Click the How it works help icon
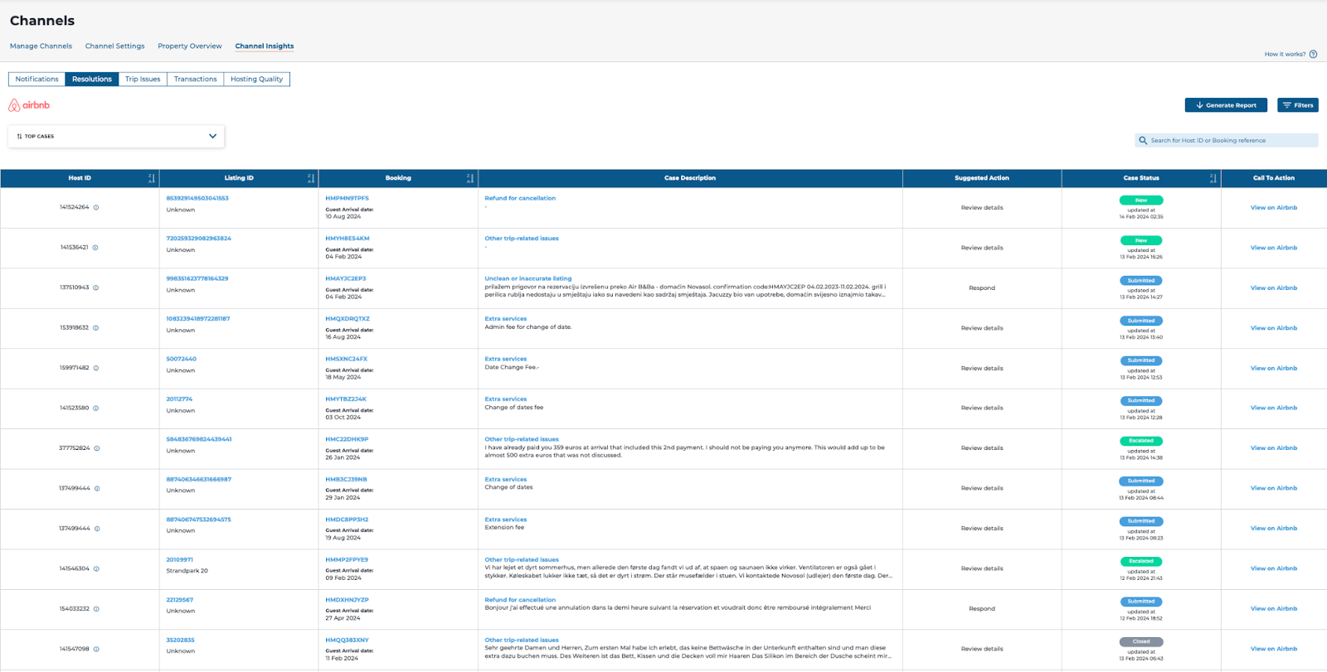Image resolution: width=1327 pixels, height=672 pixels. click(1313, 55)
